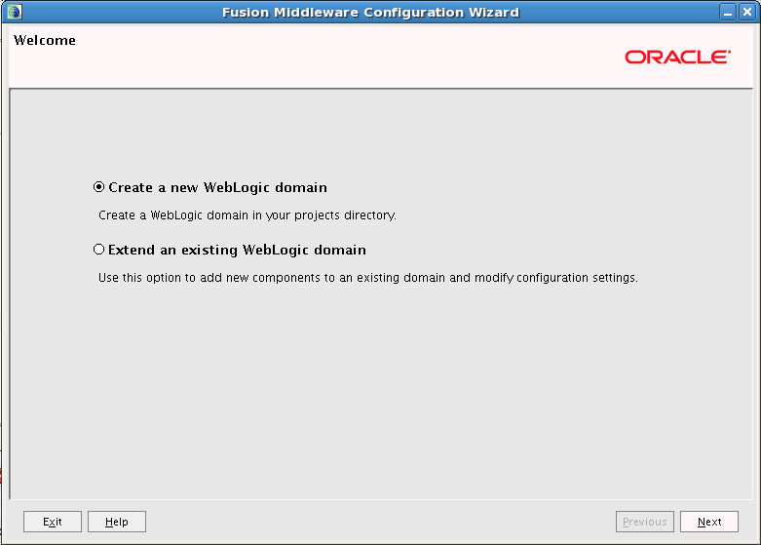Click the "Extend an existing WebLogic domain" label text
This screenshot has width=761, height=545.
(237, 250)
